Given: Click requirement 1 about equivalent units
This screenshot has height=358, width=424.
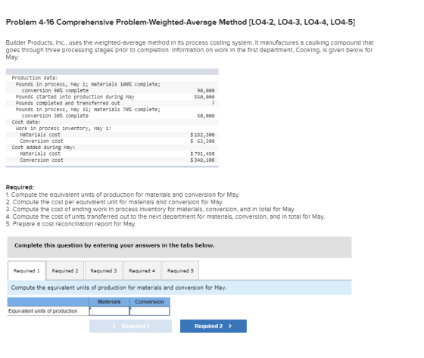Looking at the screenshot, I should tap(123, 195).
